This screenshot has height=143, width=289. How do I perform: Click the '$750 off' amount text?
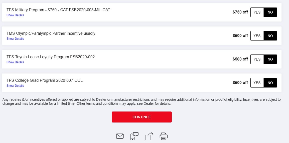tap(240, 12)
